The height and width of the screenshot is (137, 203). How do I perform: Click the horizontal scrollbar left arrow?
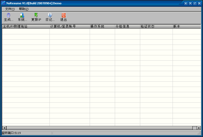[x=4, y=128]
